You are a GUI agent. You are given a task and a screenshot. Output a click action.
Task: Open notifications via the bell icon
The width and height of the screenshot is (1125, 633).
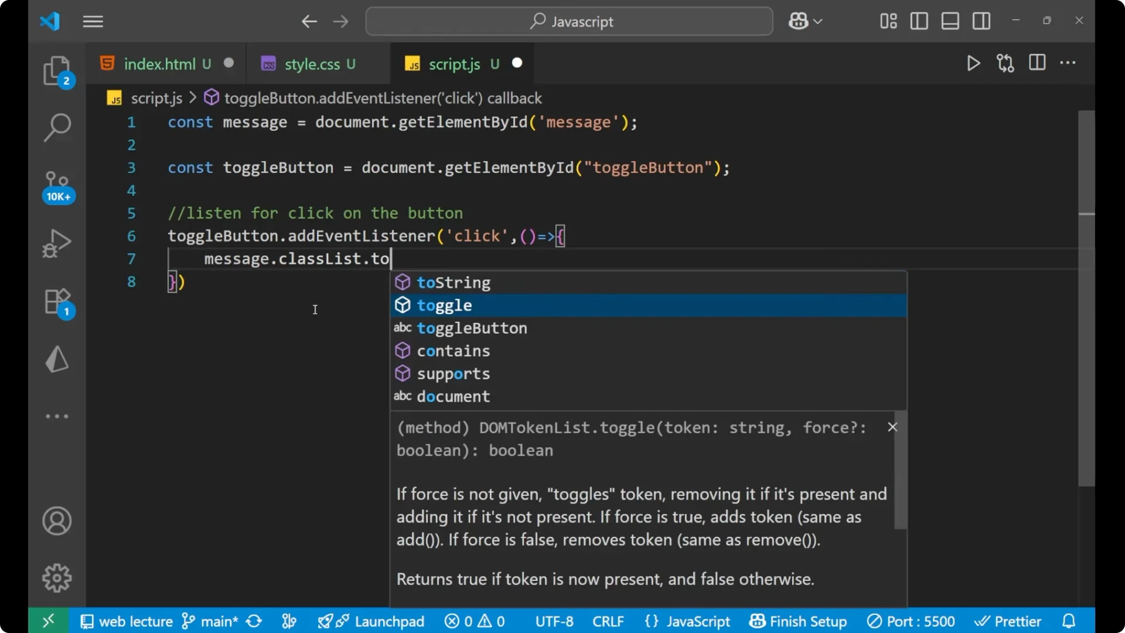pos(1068,621)
